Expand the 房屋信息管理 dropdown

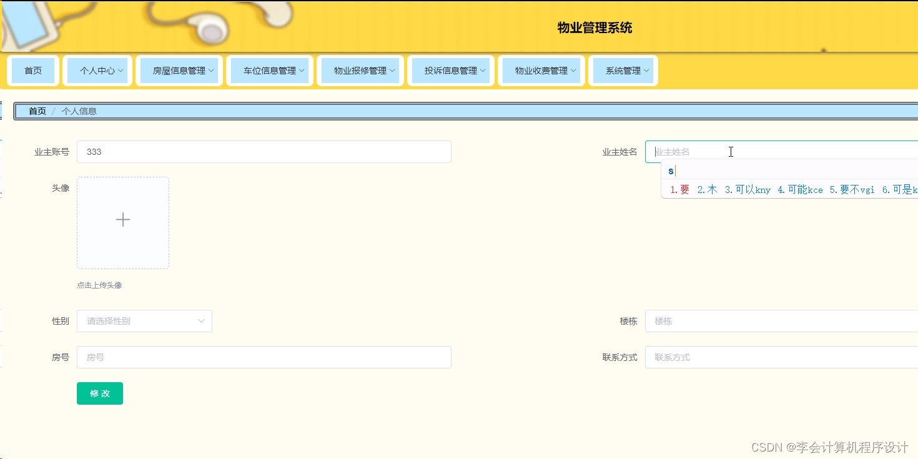[x=179, y=70]
